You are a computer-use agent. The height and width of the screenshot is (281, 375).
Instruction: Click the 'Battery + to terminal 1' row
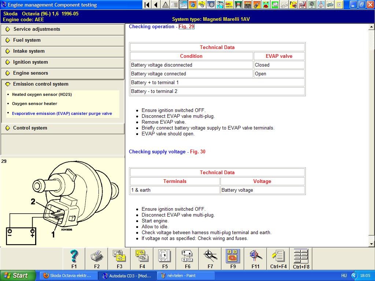point(217,83)
